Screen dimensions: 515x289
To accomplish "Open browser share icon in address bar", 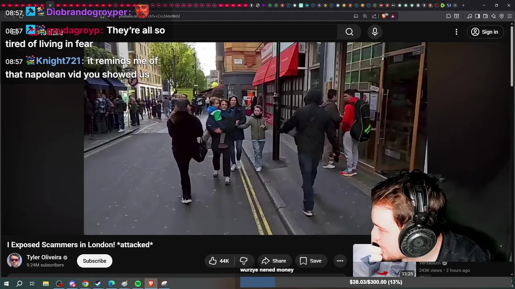I will click(x=374, y=16).
